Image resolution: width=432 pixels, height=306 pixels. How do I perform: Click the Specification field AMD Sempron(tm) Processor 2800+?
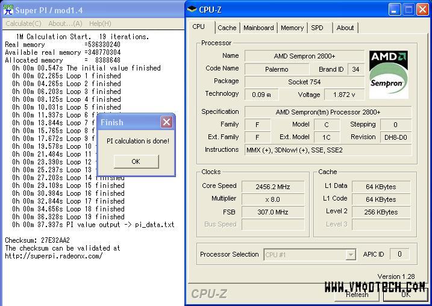[328, 112]
